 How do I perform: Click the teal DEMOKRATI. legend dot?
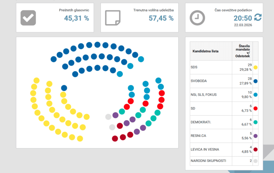click(256, 122)
